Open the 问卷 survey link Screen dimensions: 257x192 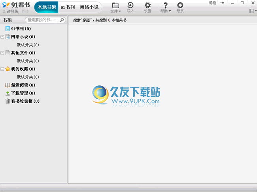point(212,3)
